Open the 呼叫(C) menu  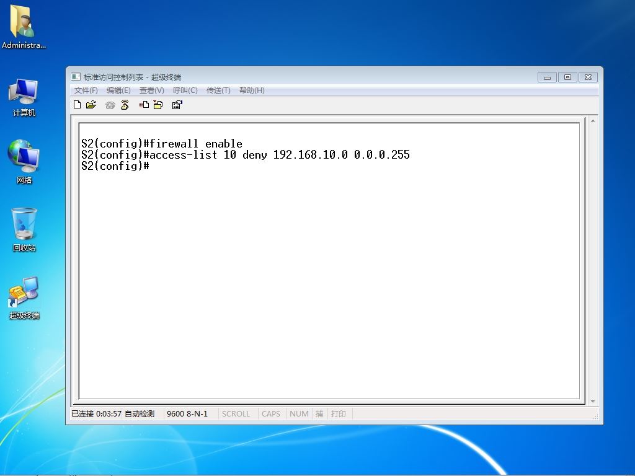pos(185,90)
